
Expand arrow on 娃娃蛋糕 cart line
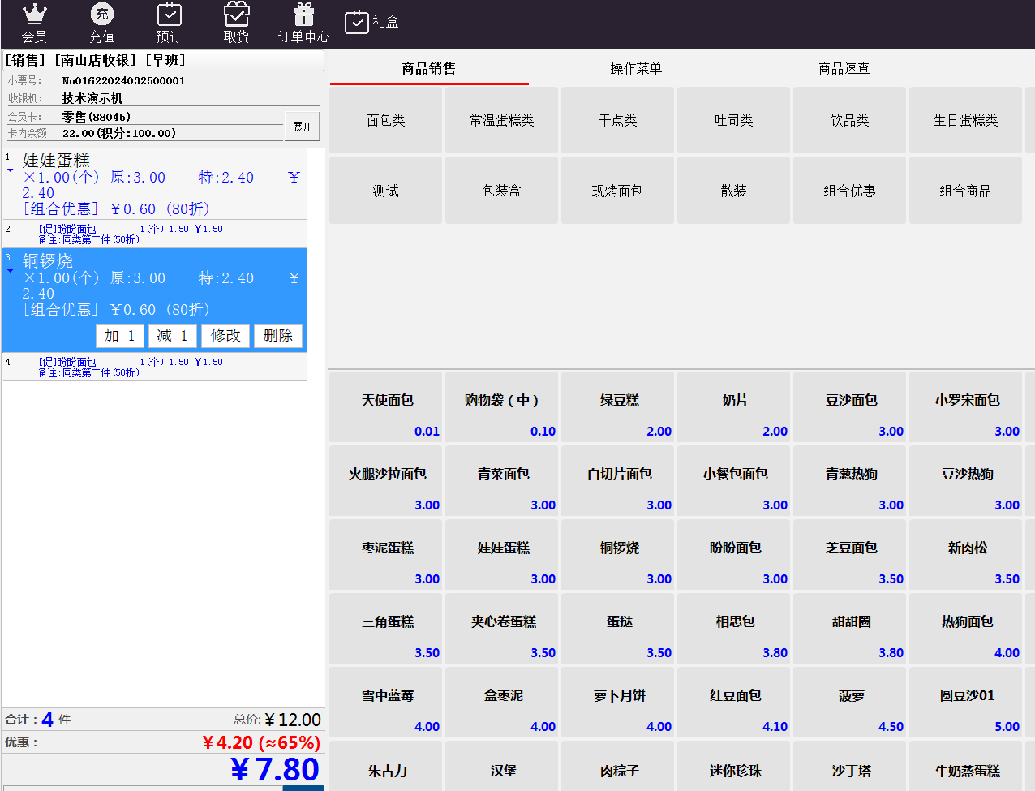point(10,170)
